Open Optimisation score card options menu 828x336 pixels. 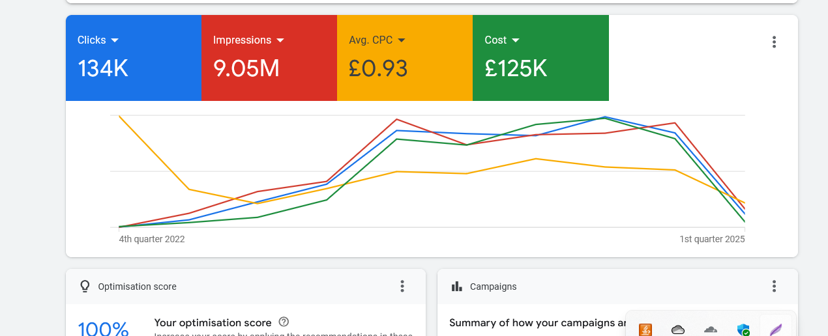tap(402, 287)
